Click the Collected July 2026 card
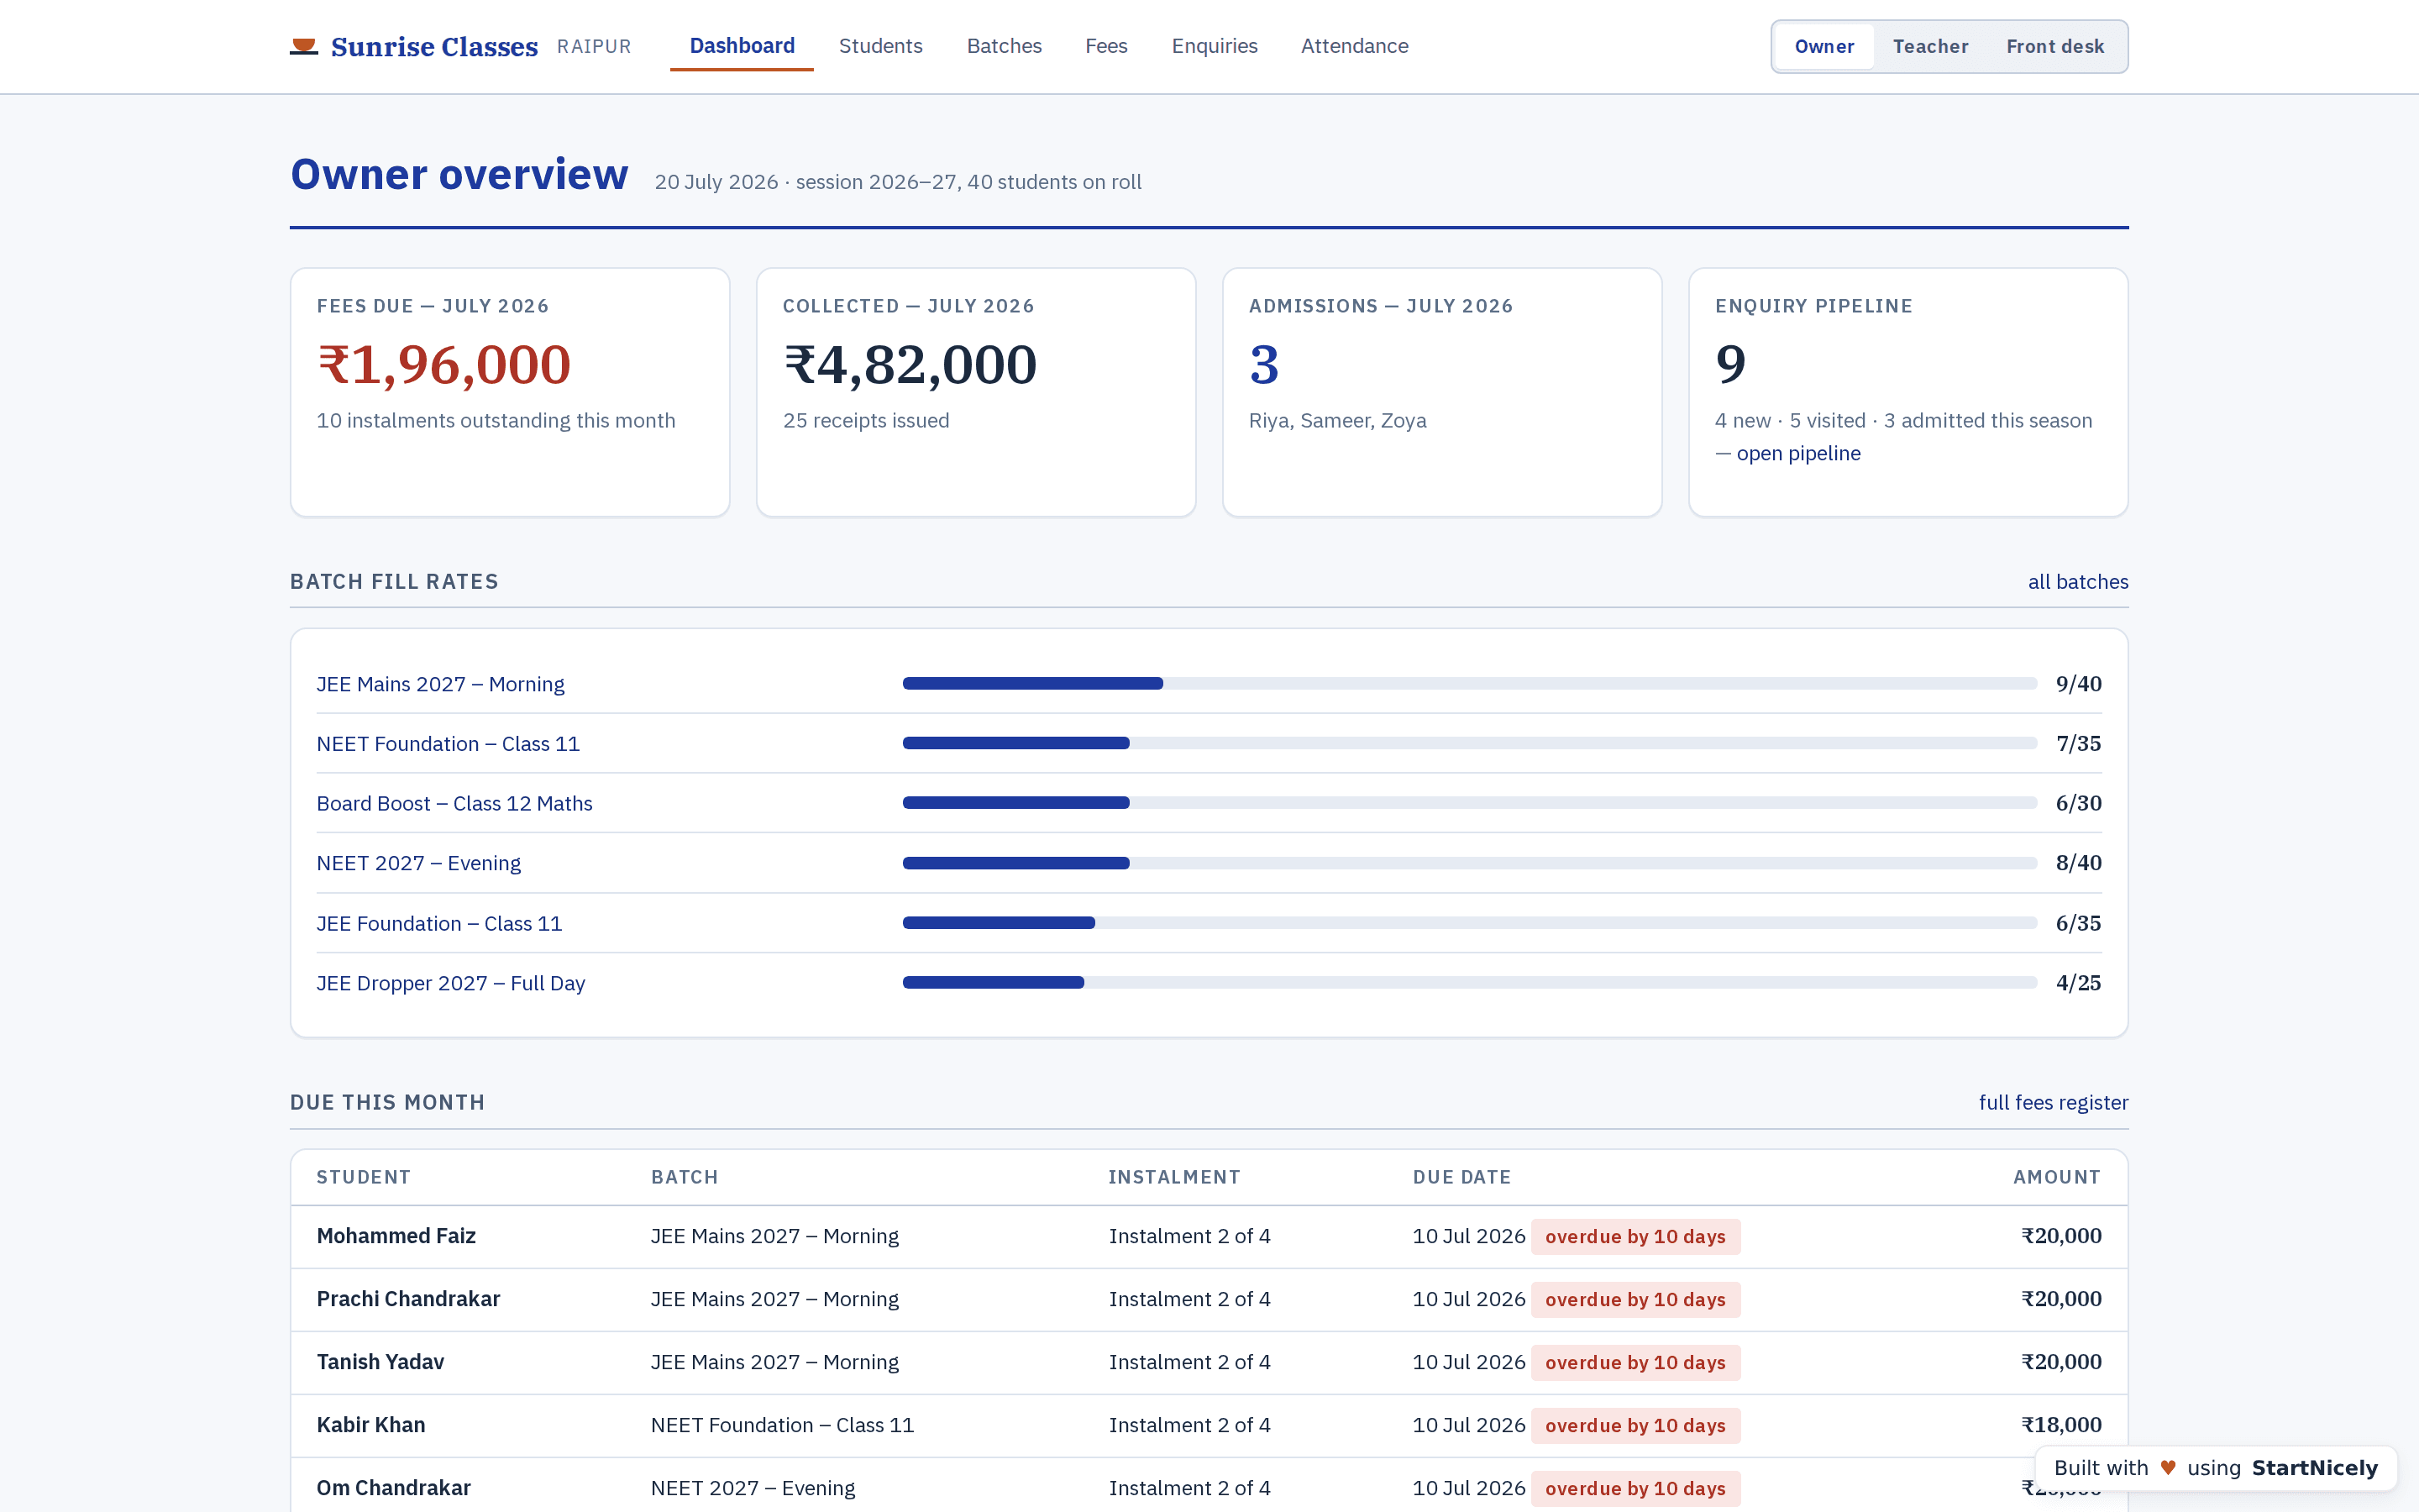Screen dimensions: 2419x1512 click(976, 392)
